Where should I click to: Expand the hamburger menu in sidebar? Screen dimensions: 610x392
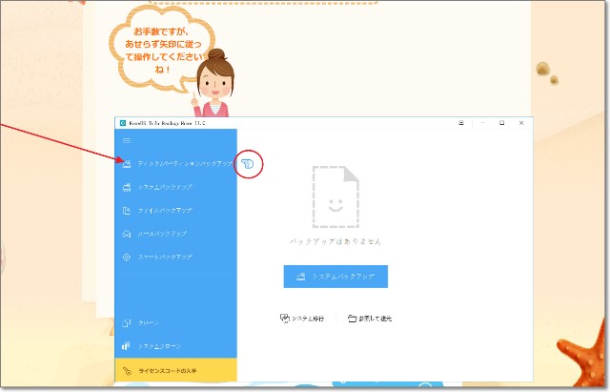click(127, 140)
